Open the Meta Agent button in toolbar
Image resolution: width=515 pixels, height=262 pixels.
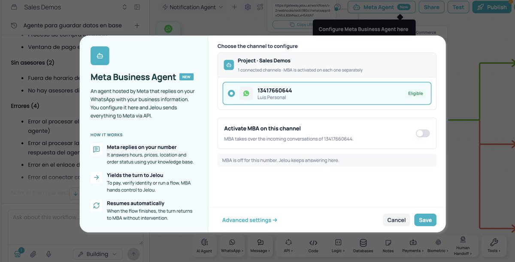pos(382,7)
